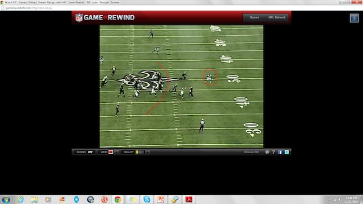
Task: Click the browser address bar URL
Action: coord(29,8)
